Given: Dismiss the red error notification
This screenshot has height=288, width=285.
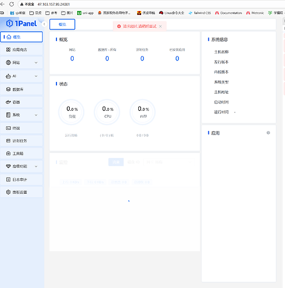Looking at the screenshot, I should coord(161,27).
